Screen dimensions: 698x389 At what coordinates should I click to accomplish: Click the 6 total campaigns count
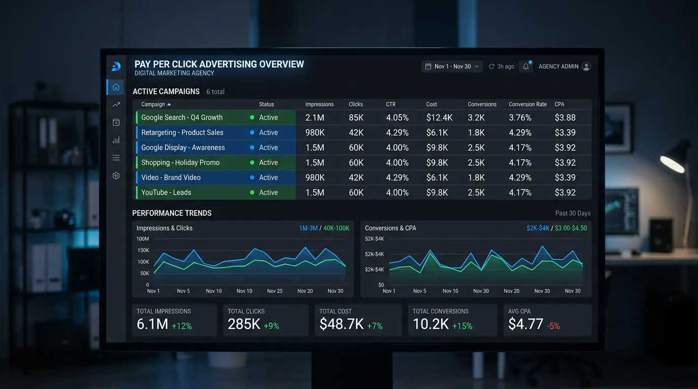215,92
